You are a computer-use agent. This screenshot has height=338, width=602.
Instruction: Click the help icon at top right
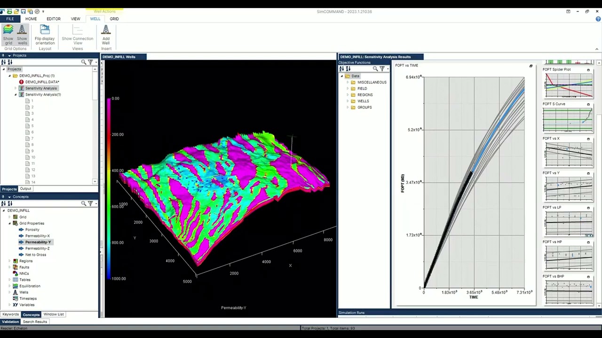pos(598,19)
